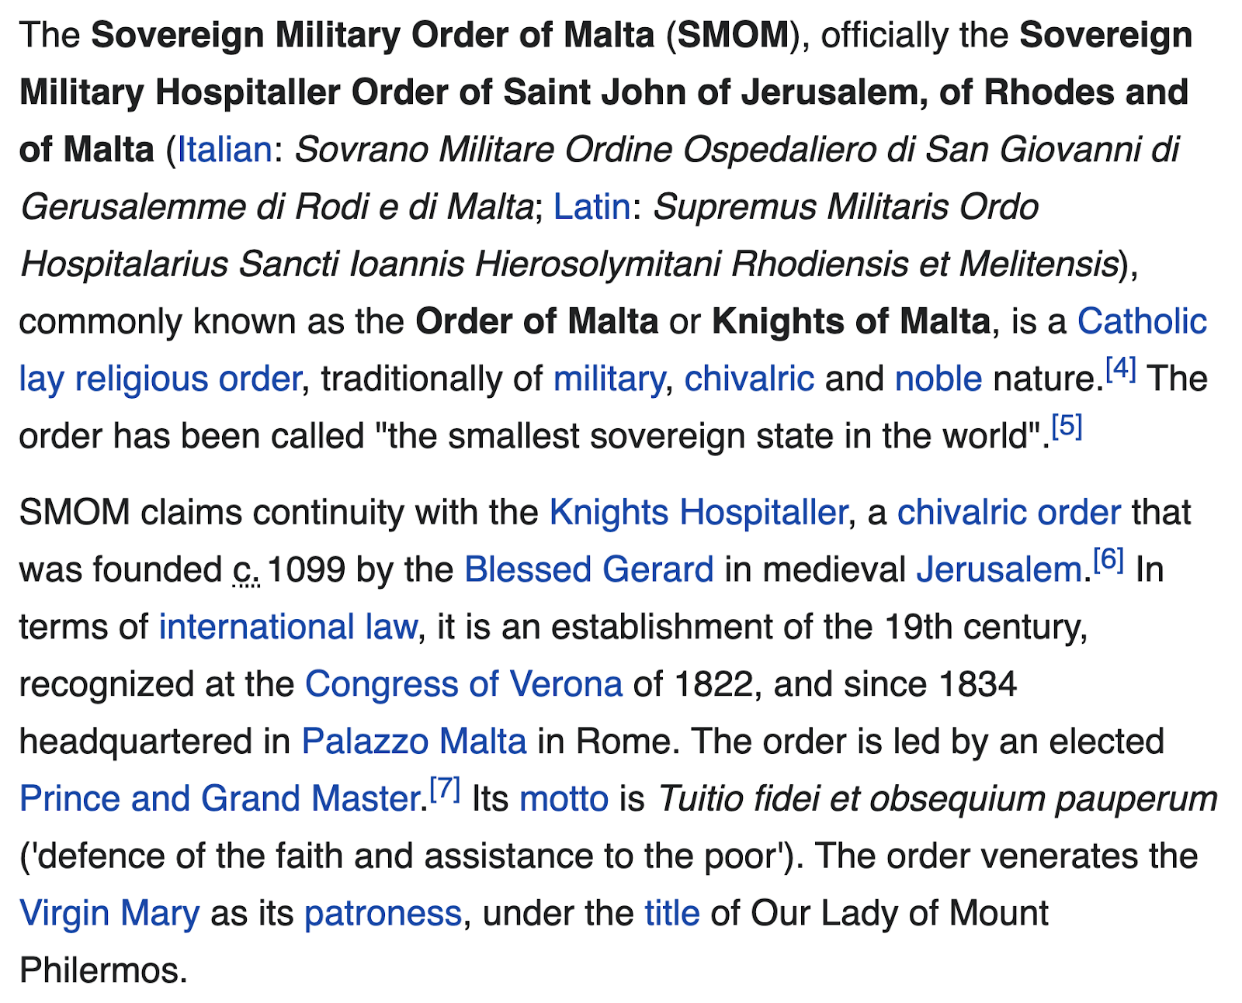The image size is (1242, 1003).
Task: Open the Palazzo Malta link
Action: (414, 742)
